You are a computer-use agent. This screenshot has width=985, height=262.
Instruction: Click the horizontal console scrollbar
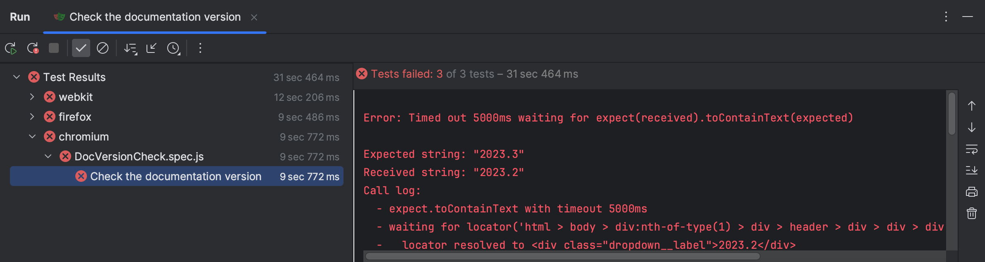[x=563, y=256]
